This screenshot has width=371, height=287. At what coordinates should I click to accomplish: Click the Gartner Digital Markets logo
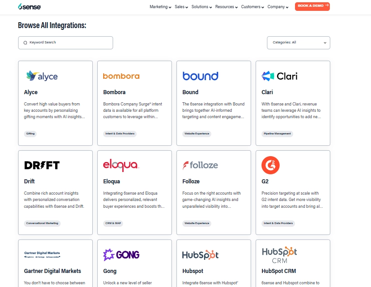click(x=42, y=254)
